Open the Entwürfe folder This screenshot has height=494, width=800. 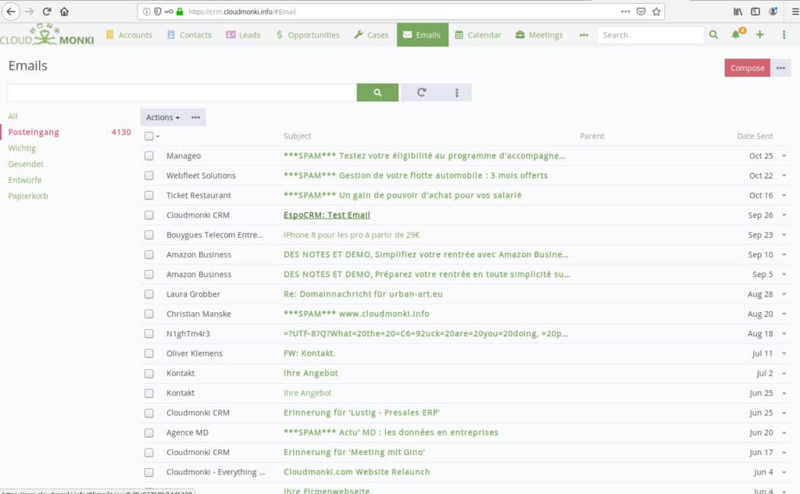[x=25, y=180]
